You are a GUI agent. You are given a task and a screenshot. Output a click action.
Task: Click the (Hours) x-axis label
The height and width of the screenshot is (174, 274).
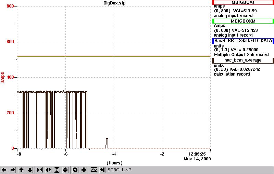tap(114, 163)
